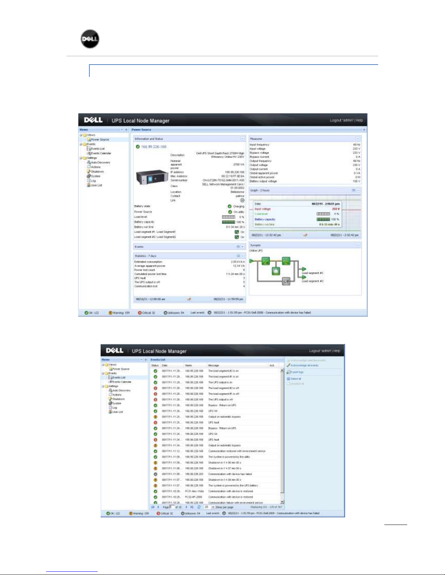Image resolution: width=445 pixels, height=575 pixels.
Task: Click User List icon in Events List window
Action: [110, 412]
